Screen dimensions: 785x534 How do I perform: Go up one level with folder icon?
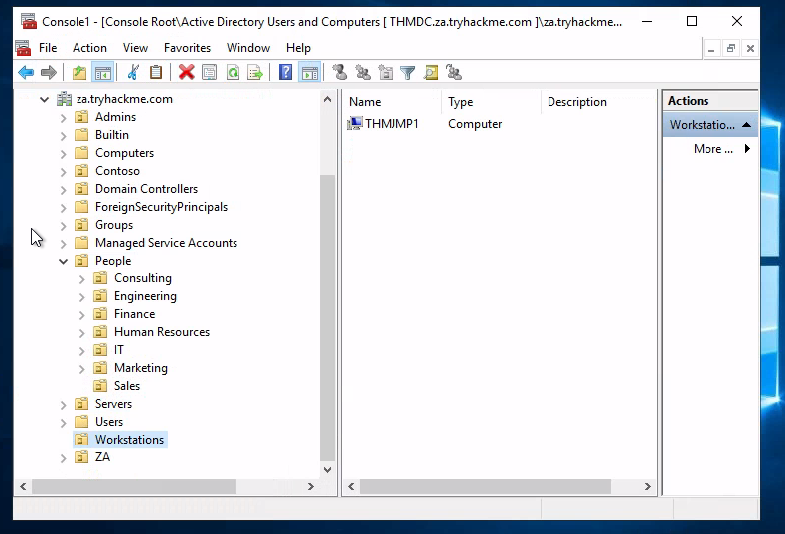coord(79,73)
